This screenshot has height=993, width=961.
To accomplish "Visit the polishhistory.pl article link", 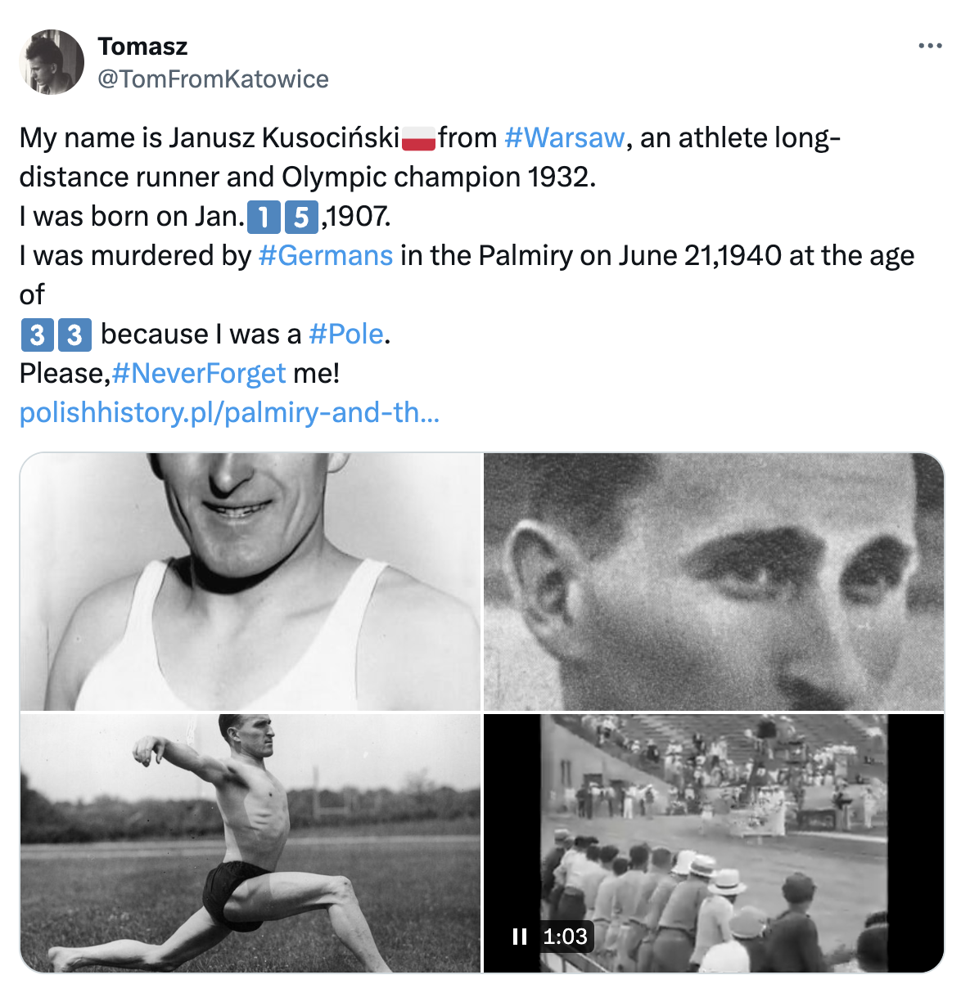I will point(229,413).
